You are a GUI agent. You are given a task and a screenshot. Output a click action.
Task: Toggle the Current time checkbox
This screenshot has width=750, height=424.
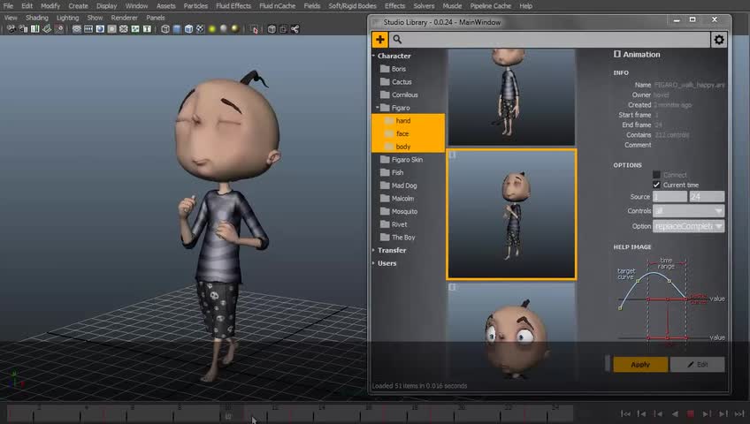pyautogui.click(x=656, y=185)
